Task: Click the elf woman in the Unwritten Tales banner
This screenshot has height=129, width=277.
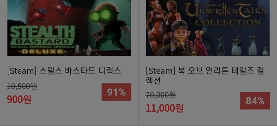Action: tap(156, 26)
